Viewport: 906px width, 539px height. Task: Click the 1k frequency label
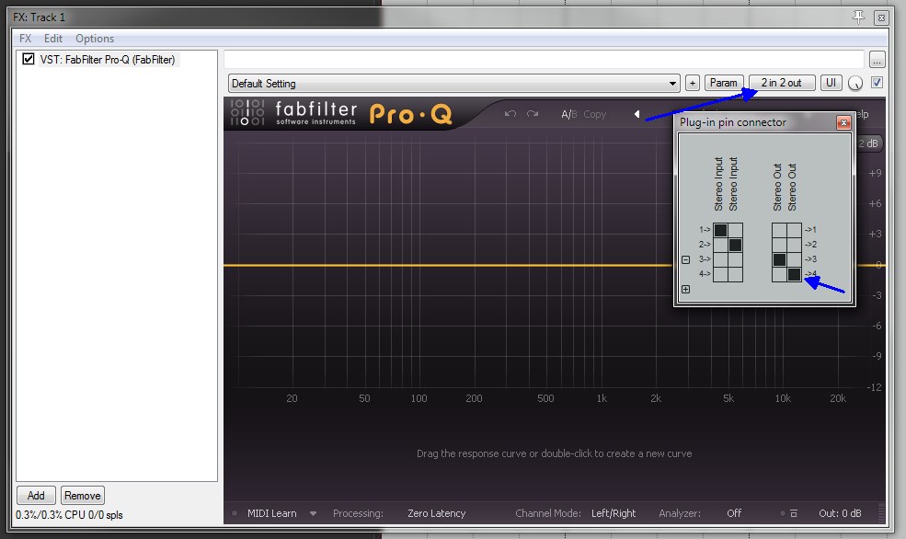click(x=602, y=398)
